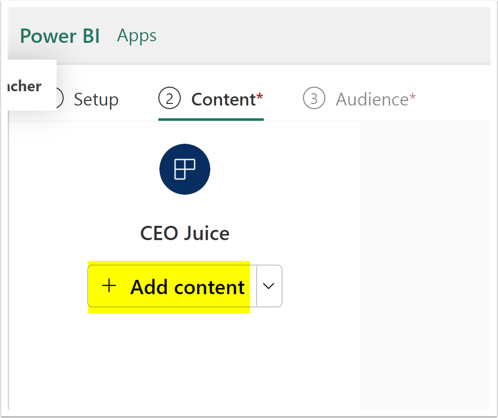The height and width of the screenshot is (418, 498).
Task: Select the Content step tab
Action: coord(211,99)
